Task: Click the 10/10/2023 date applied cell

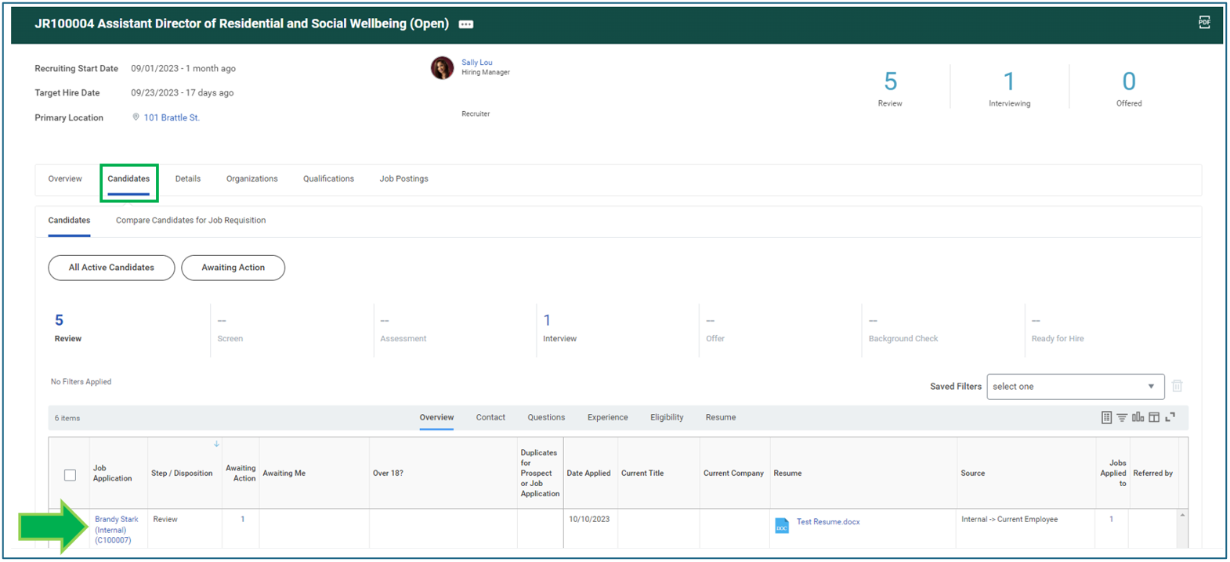Action: tap(589, 520)
